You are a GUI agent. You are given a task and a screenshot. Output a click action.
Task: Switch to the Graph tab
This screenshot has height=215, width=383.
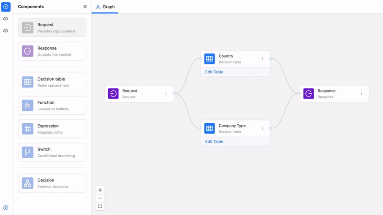coord(105,7)
